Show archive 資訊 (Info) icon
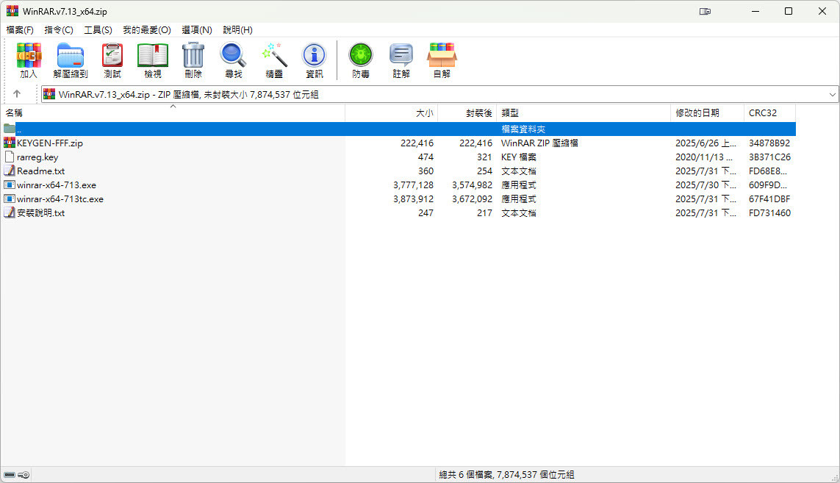Viewport: 840px width, 483px height. 314,60
